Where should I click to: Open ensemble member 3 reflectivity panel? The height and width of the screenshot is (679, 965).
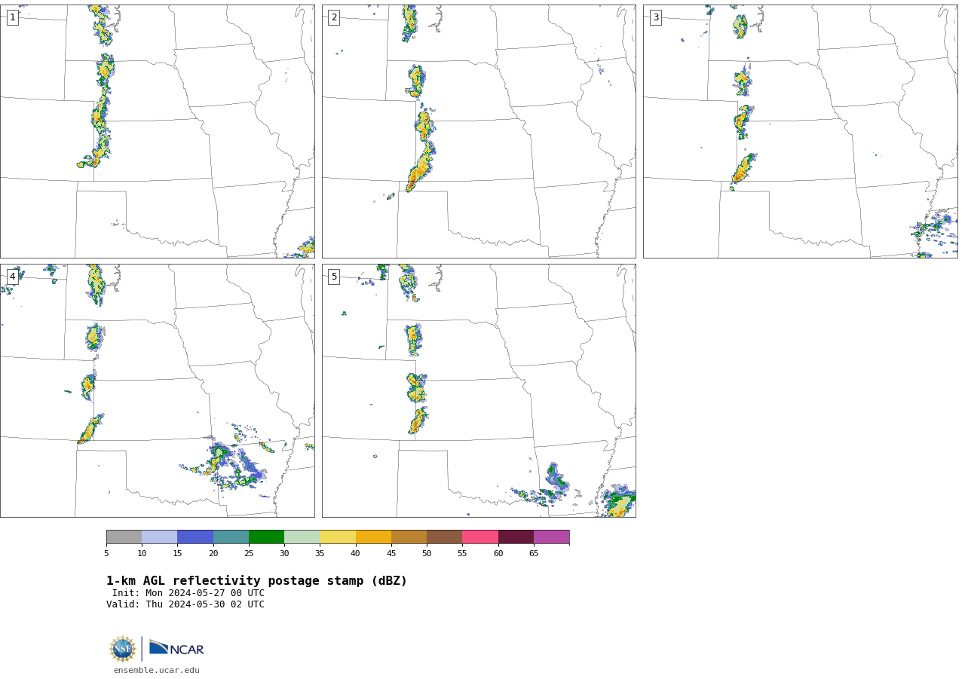pos(800,131)
